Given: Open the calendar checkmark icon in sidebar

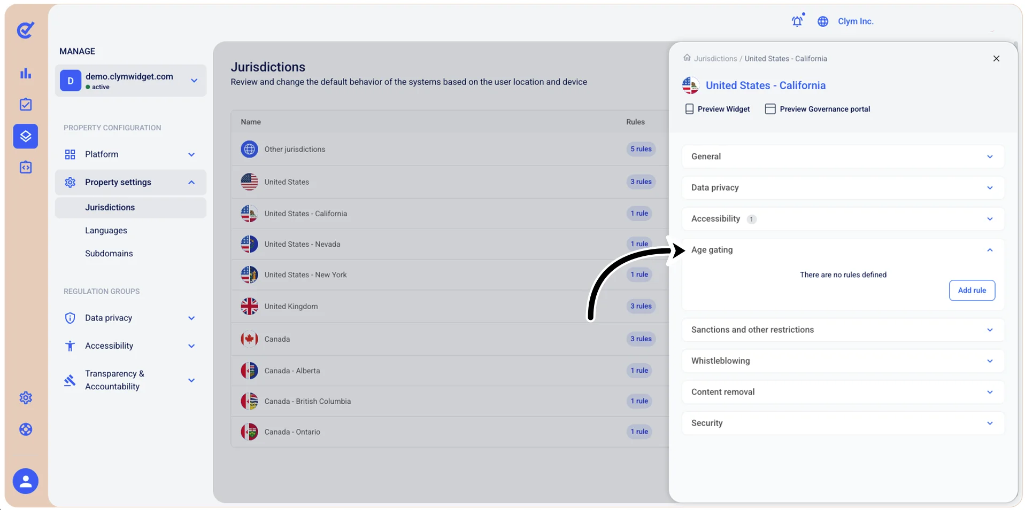Looking at the screenshot, I should pos(26,105).
